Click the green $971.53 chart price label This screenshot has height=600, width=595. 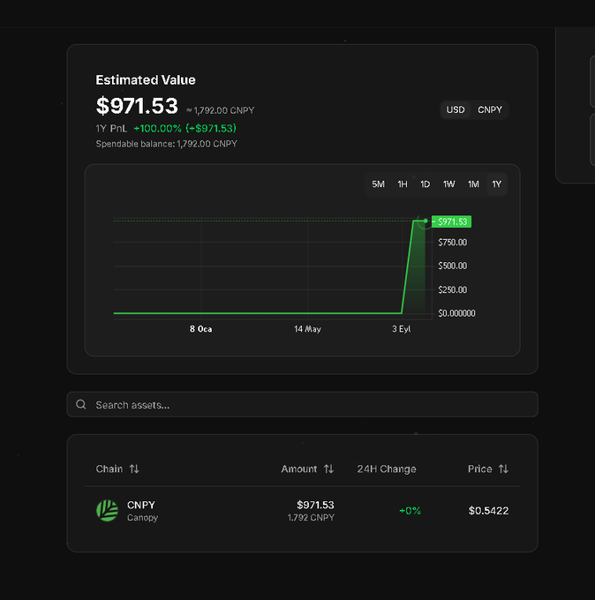coord(451,221)
